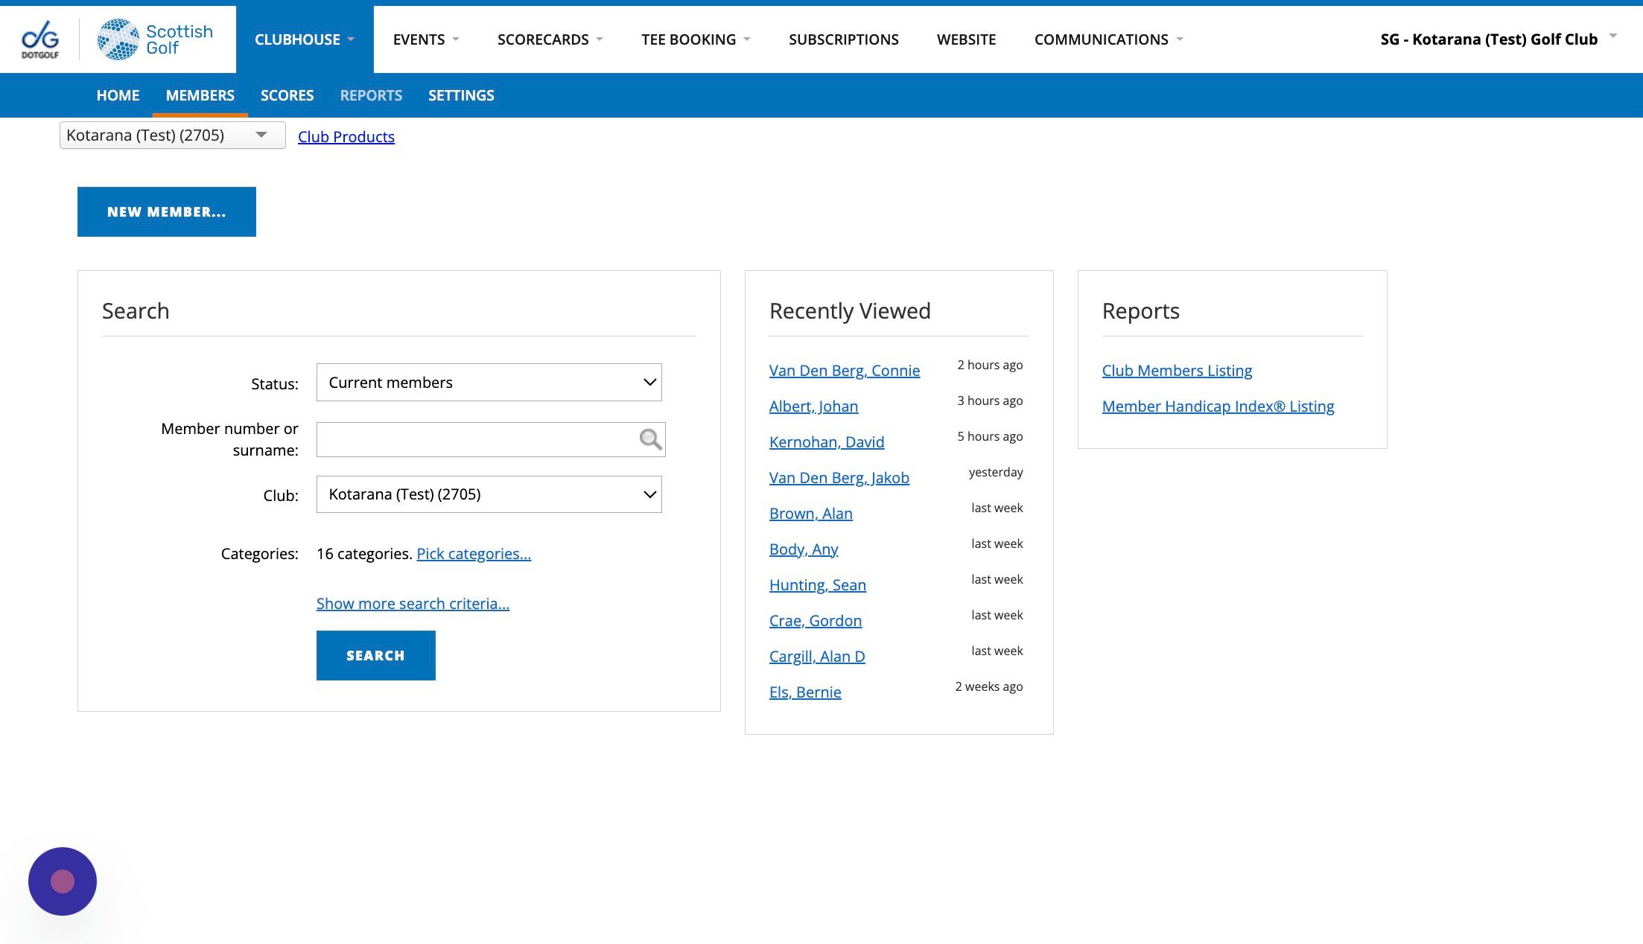
Task: Open the Subscriptions menu item
Action: click(843, 39)
